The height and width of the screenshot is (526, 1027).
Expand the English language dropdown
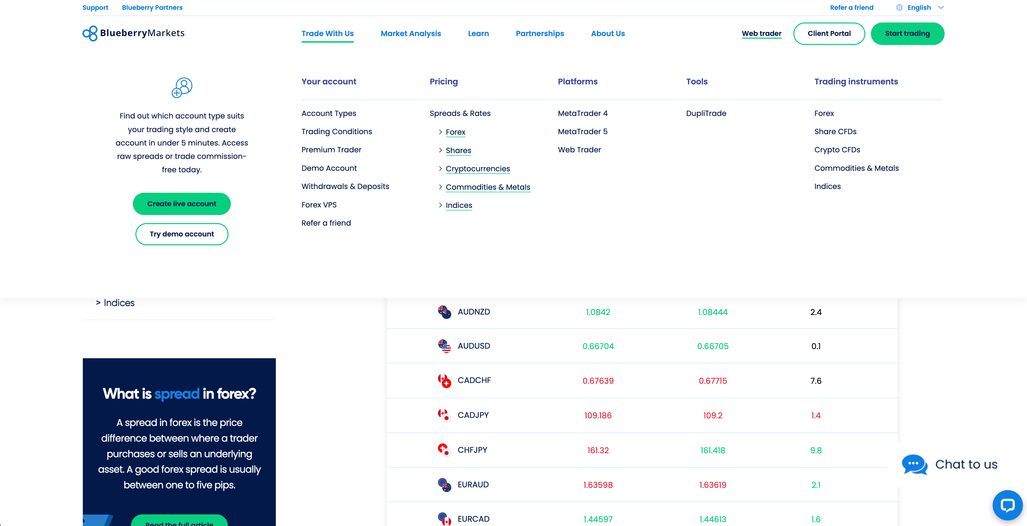[941, 8]
